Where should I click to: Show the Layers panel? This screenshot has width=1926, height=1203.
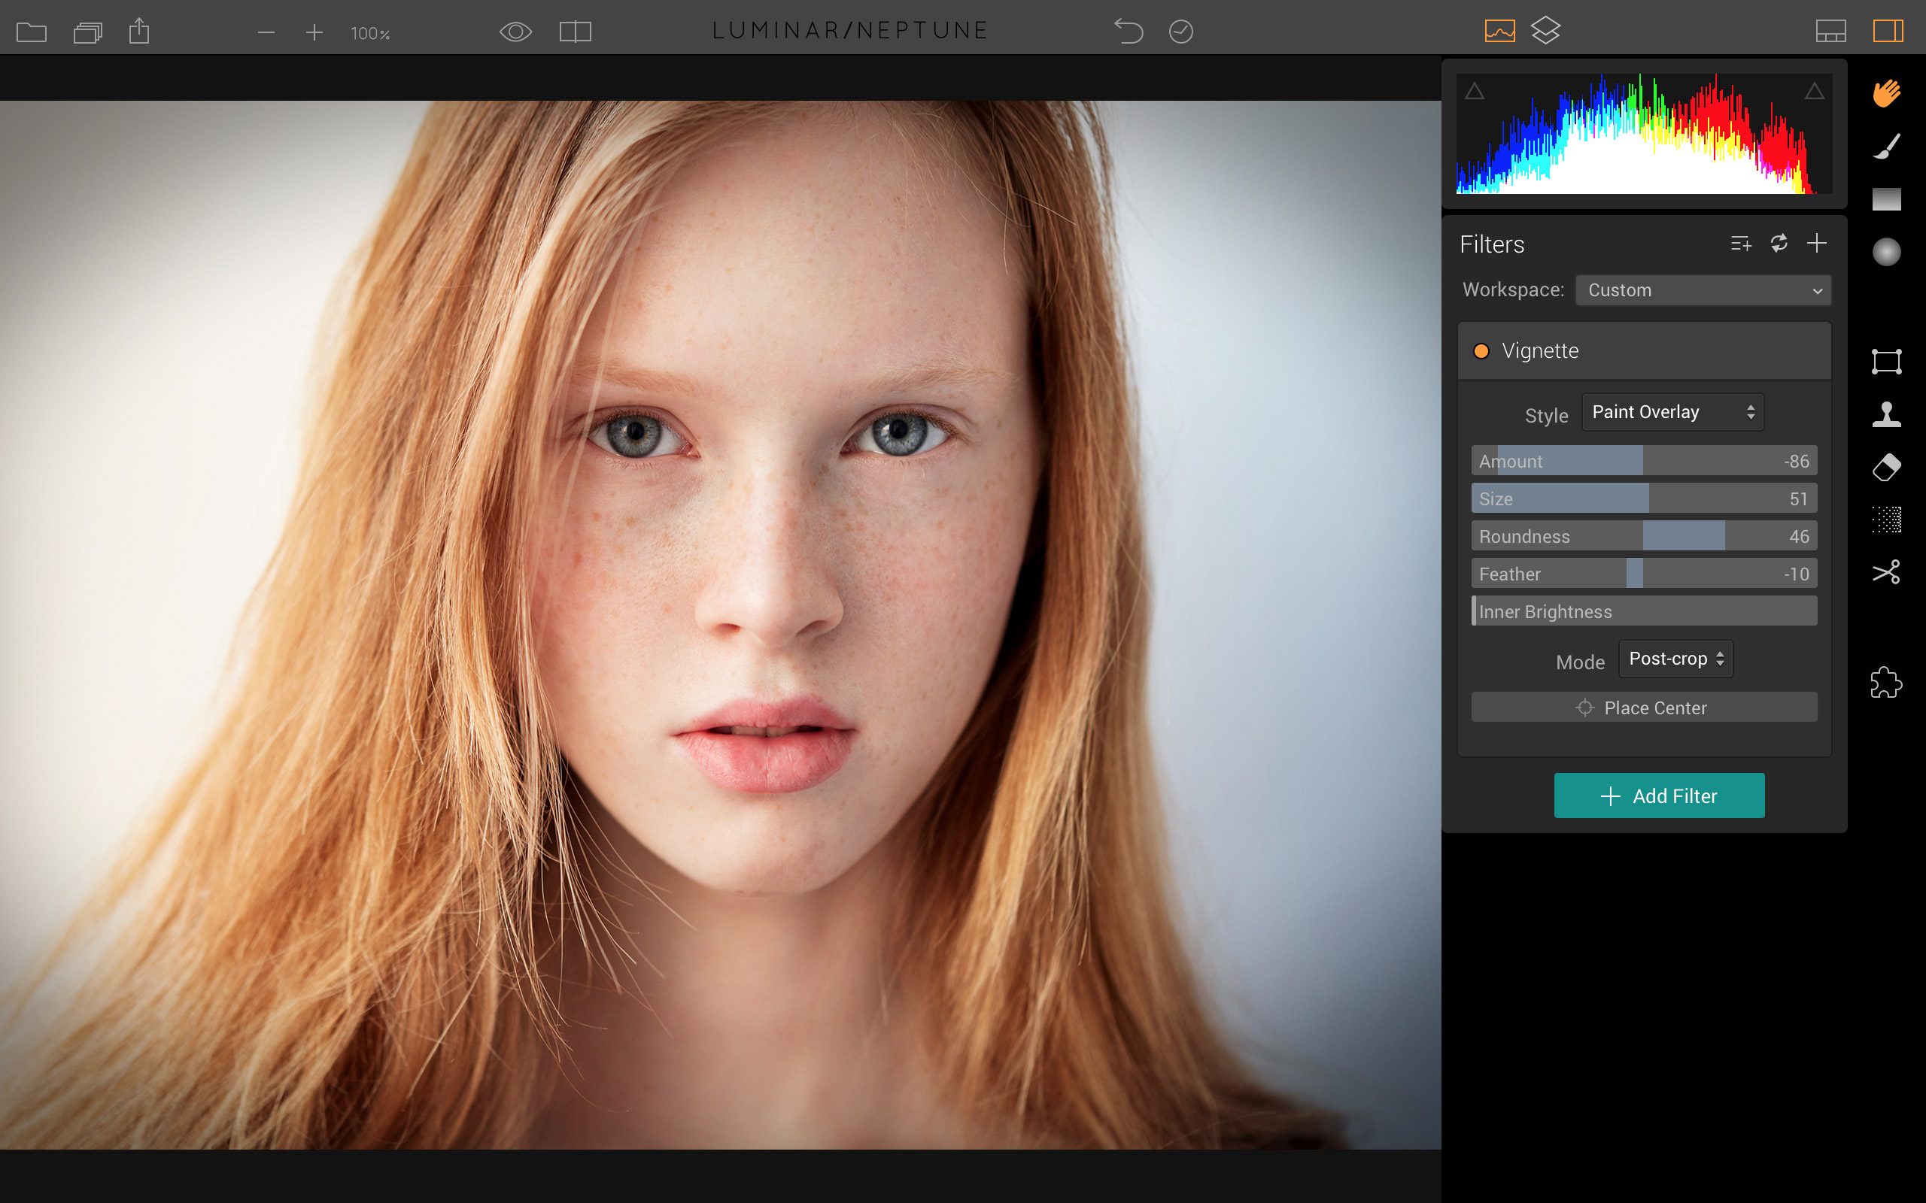point(1545,31)
